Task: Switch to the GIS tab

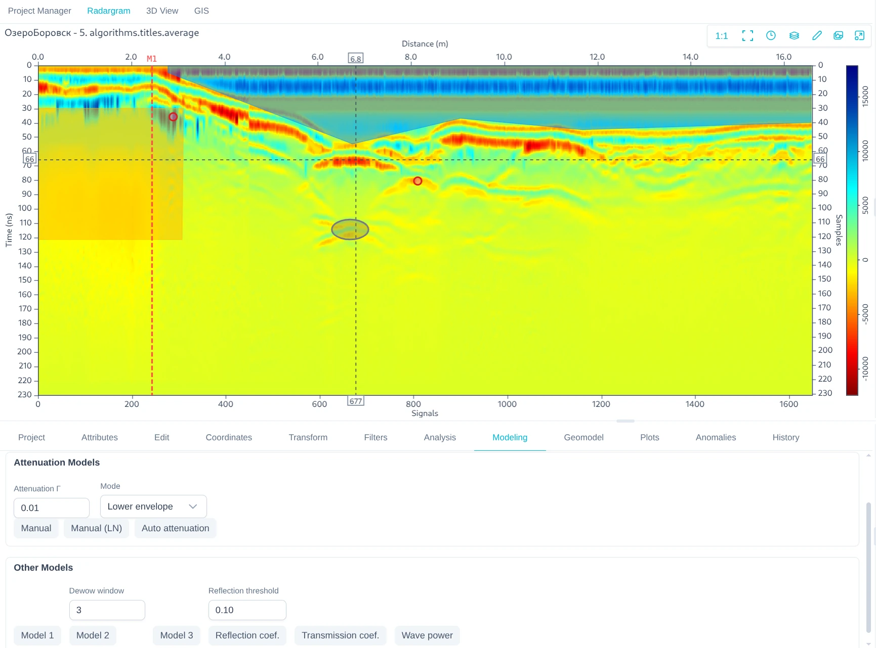Action: tap(201, 10)
